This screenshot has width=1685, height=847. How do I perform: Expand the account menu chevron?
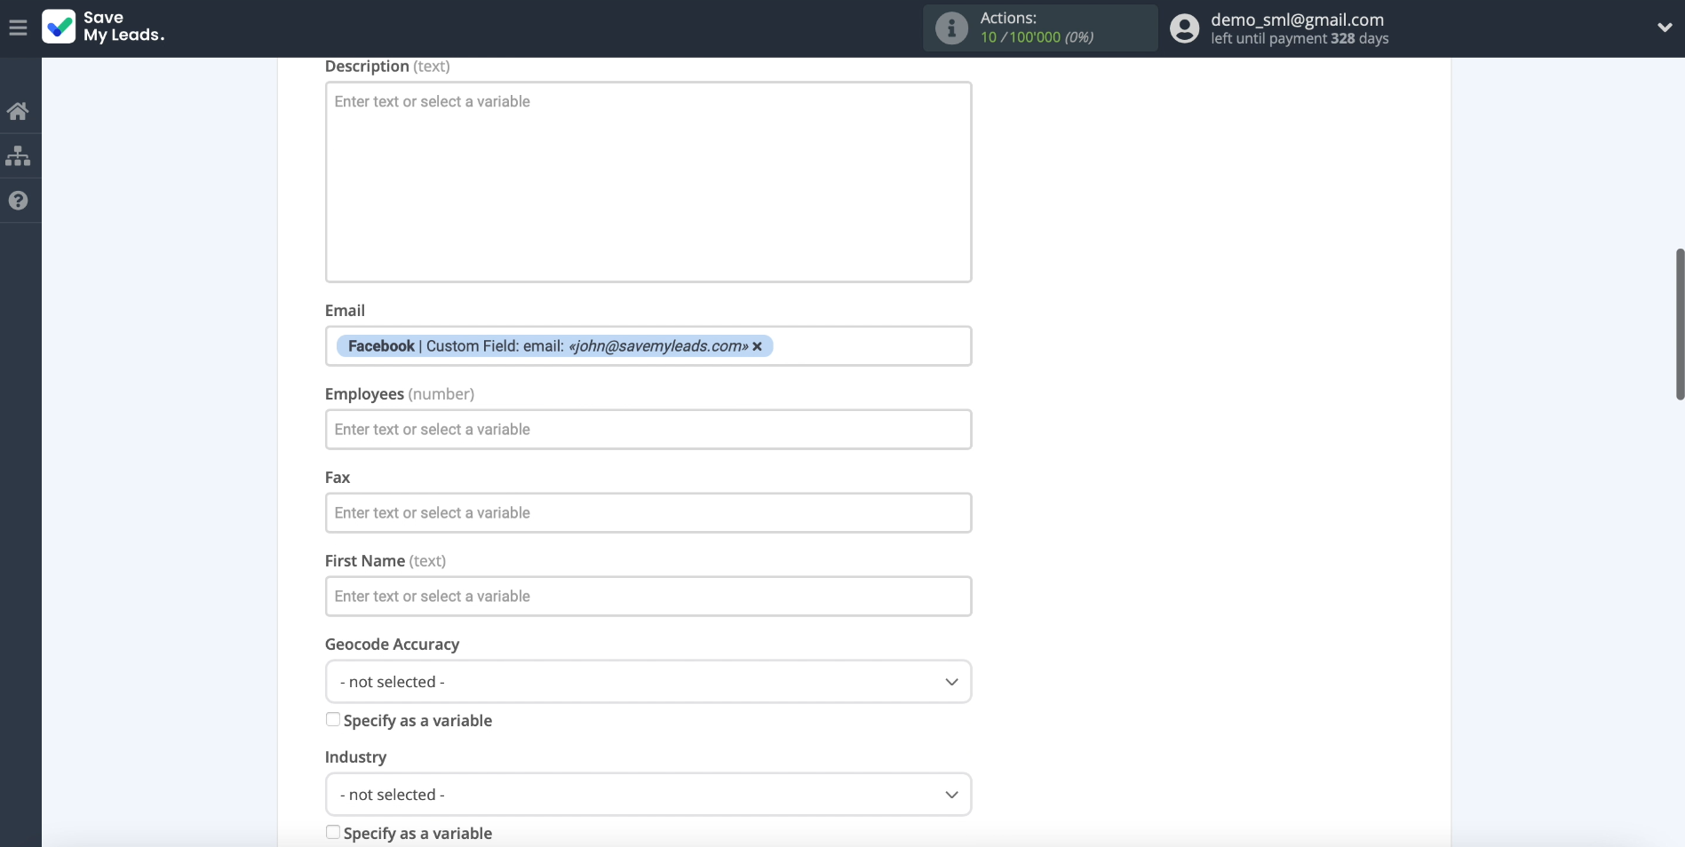coord(1665,28)
